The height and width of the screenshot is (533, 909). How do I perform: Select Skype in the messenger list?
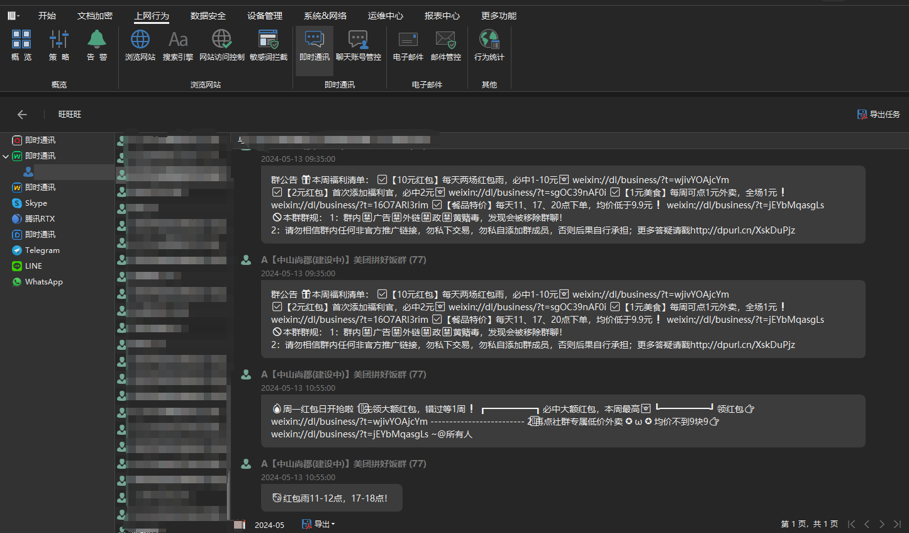coord(36,203)
